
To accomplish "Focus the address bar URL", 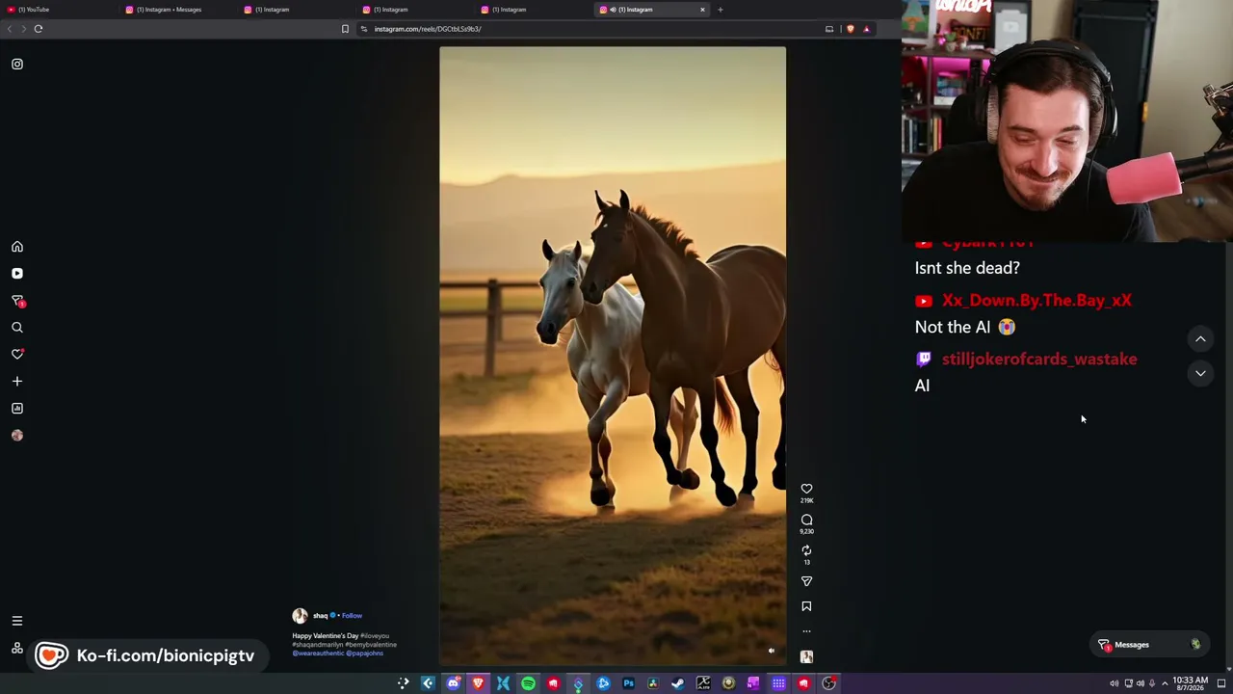I will (x=428, y=29).
